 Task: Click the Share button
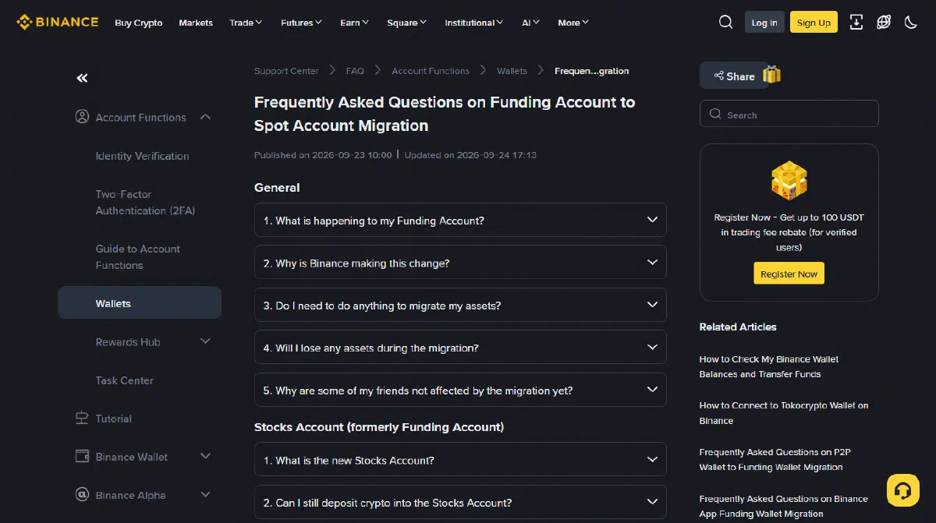(x=734, y=76)
